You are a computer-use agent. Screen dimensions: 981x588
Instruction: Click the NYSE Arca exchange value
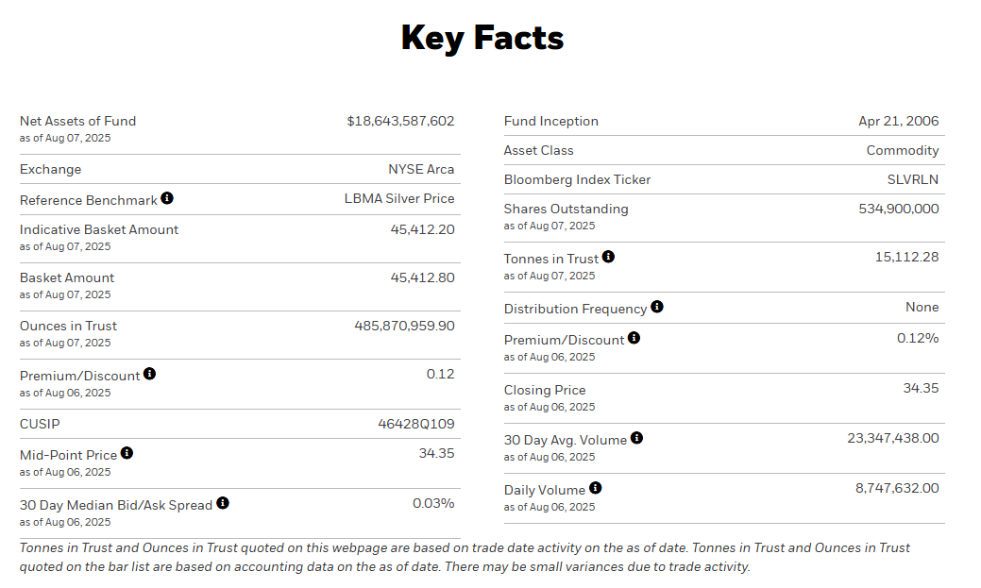coord(421,169)
